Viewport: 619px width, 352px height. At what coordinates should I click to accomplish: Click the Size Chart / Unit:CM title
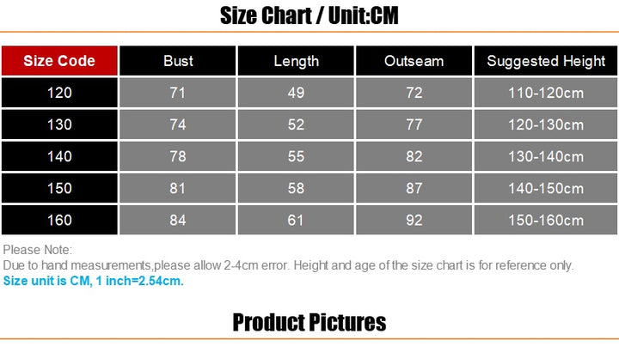click(x=309, y=16)
